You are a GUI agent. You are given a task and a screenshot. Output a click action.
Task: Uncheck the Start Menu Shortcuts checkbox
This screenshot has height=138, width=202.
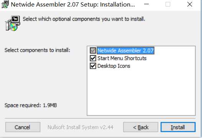(x=93, y=58)
